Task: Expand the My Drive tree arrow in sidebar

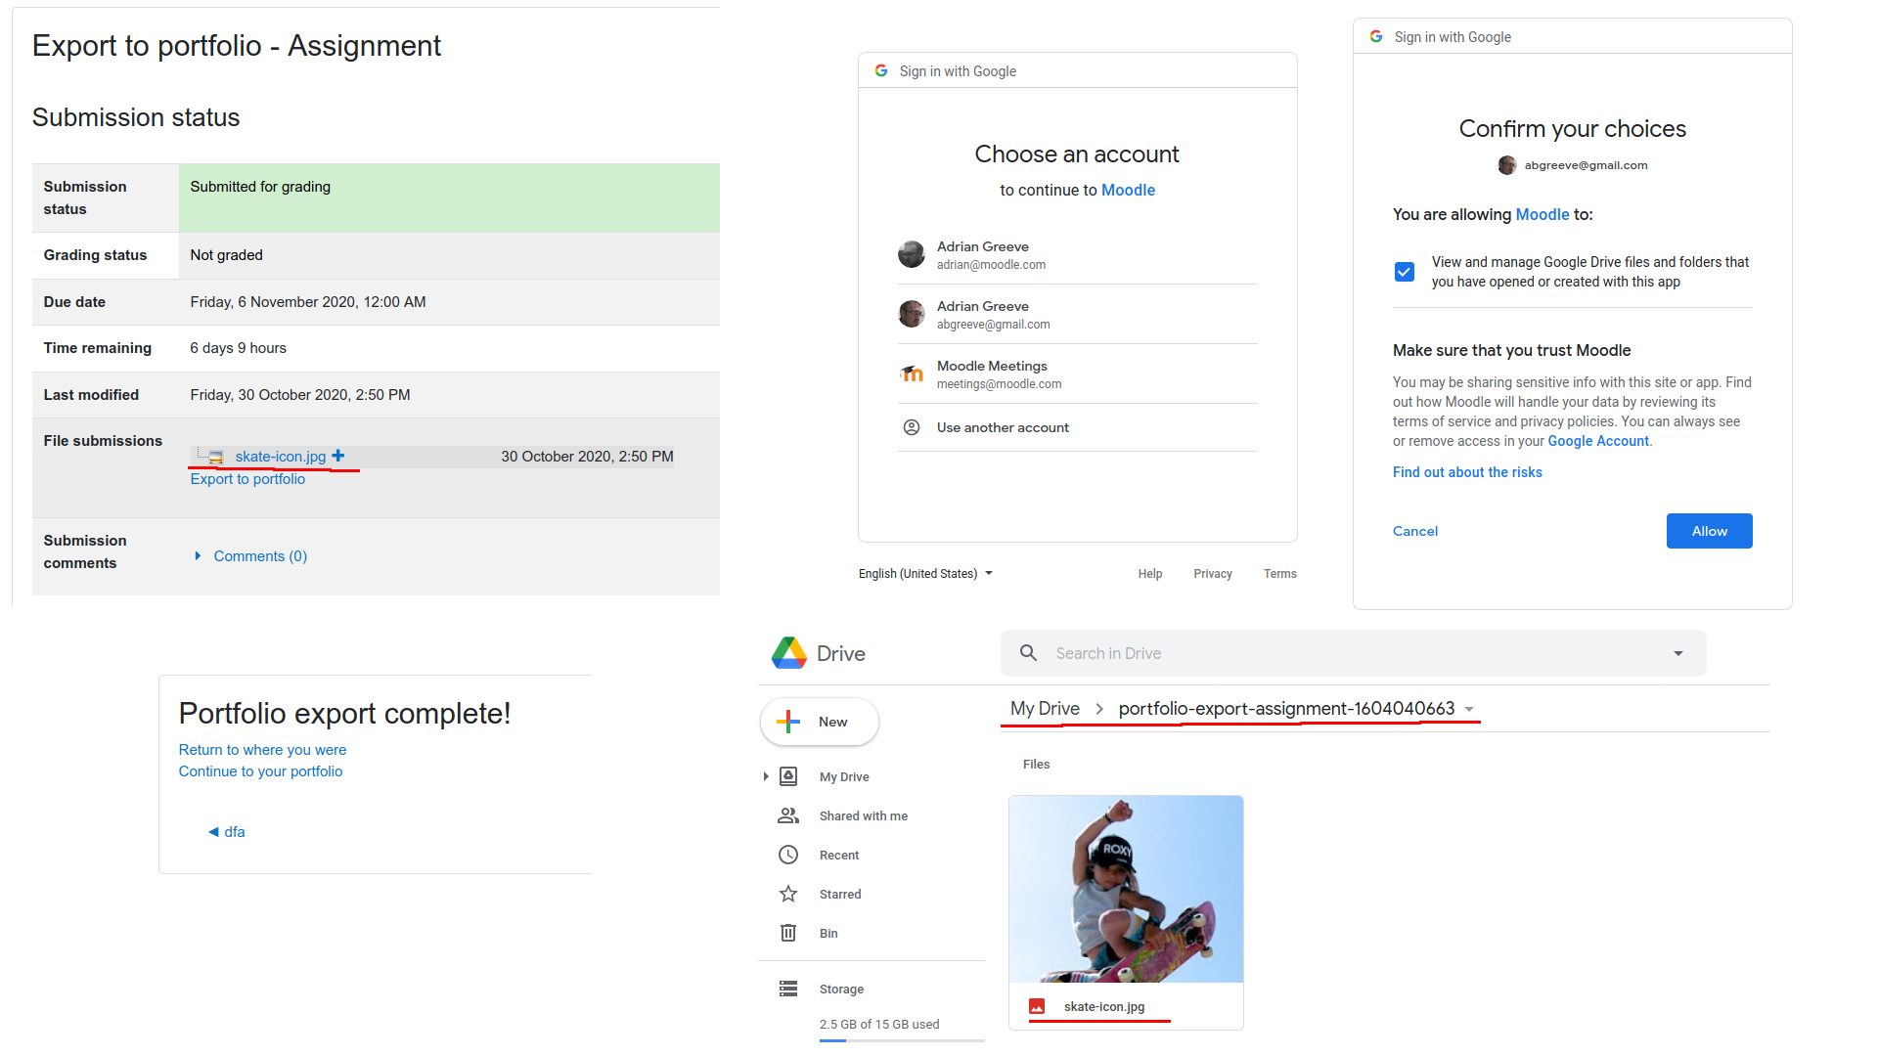Action: coord(766,776)
